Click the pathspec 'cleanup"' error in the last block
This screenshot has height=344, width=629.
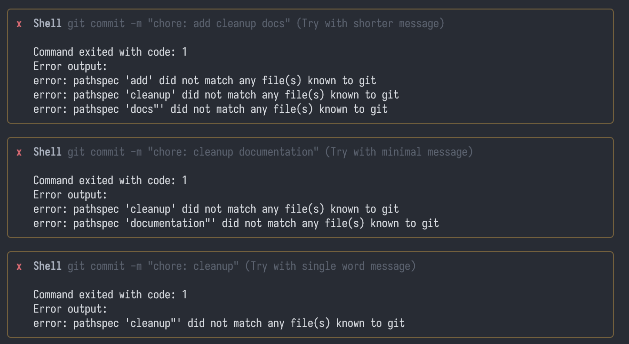pos(219,323)
